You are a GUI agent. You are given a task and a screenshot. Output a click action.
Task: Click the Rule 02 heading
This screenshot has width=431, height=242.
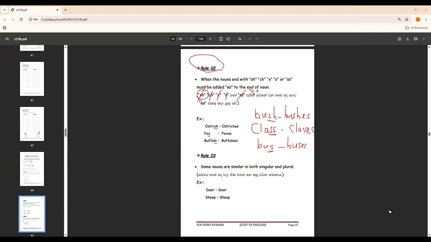[208, 68]
